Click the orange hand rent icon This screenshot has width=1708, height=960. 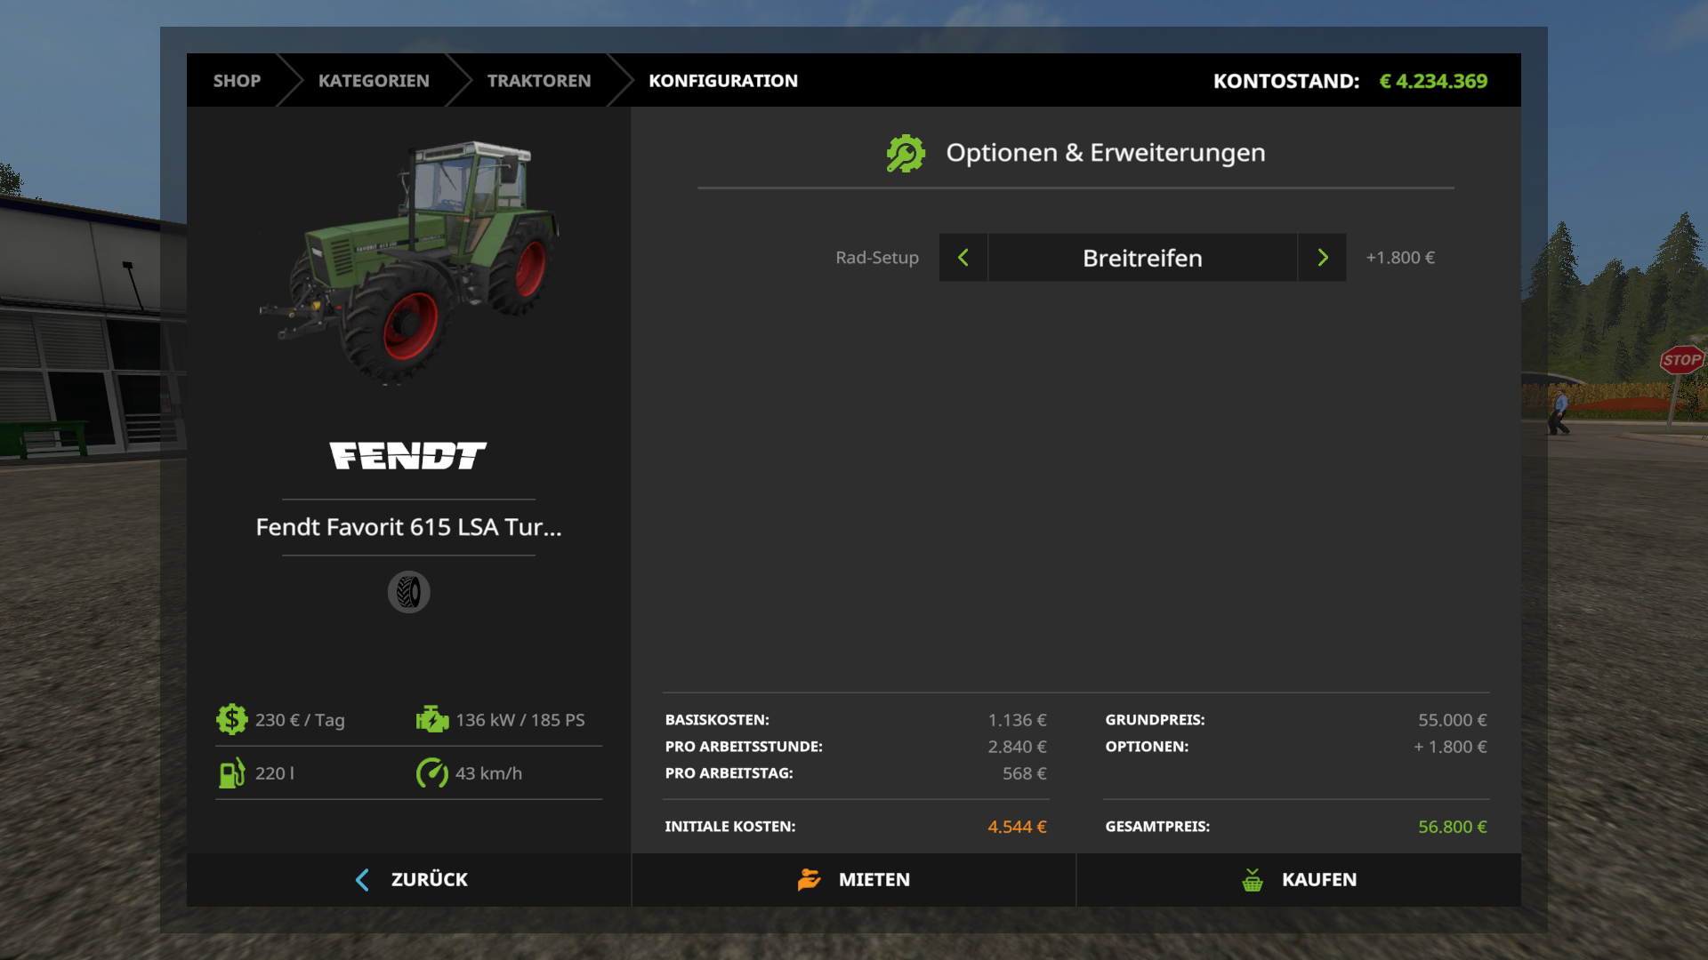(809, 879)
